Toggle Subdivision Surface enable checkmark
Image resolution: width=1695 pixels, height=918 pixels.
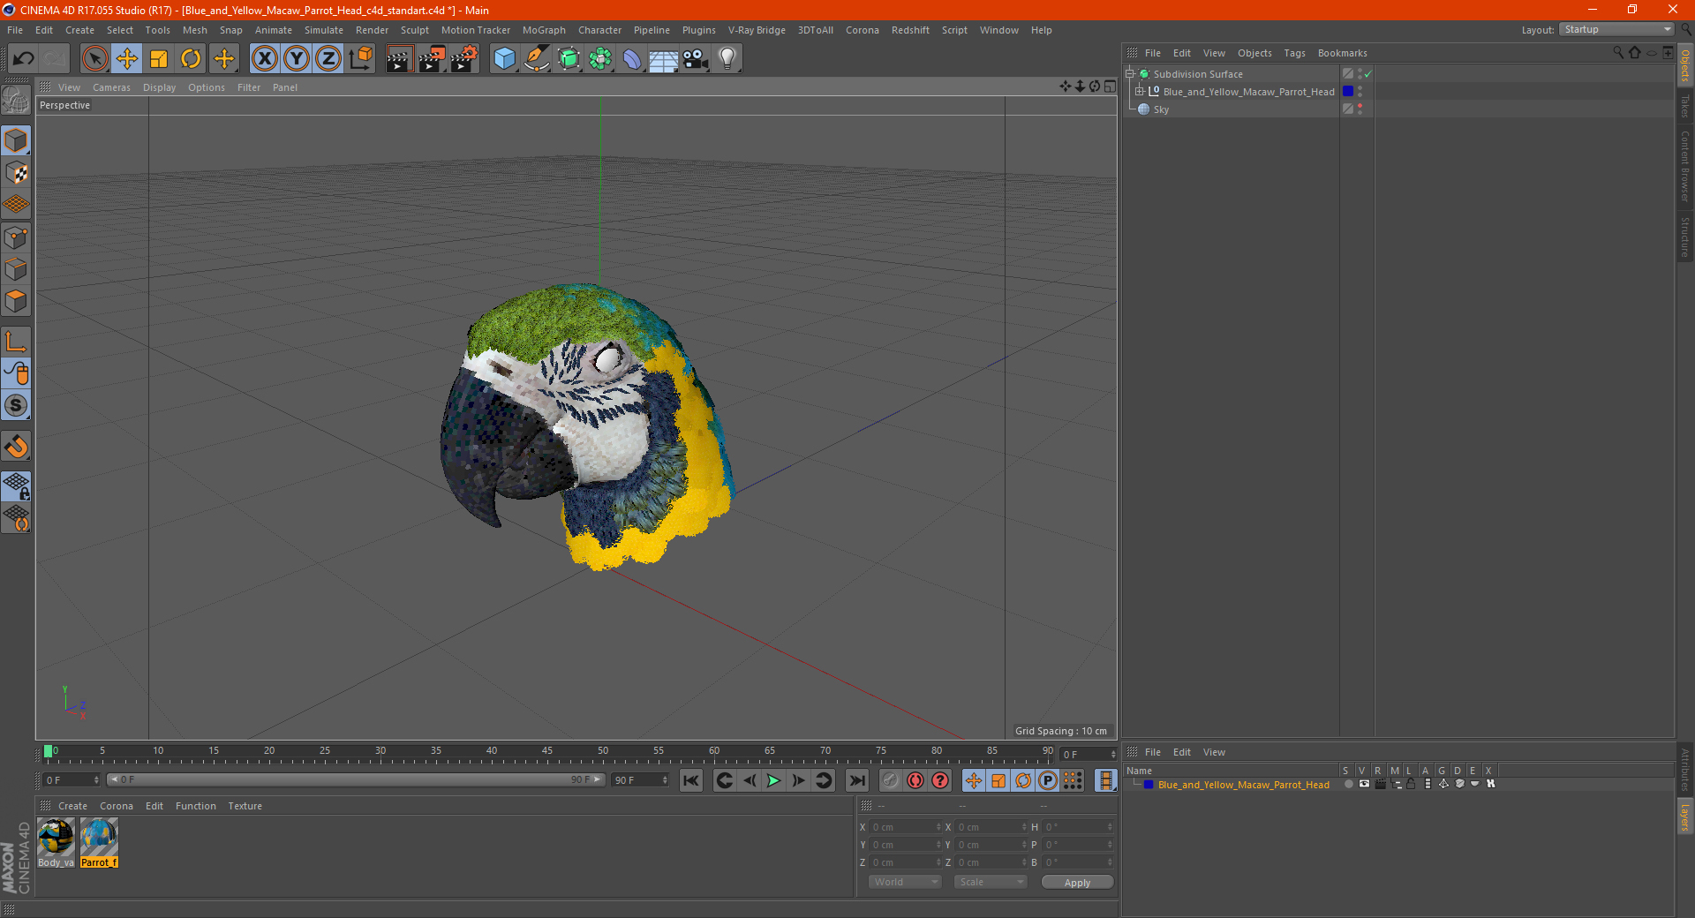pos(1367,74)
